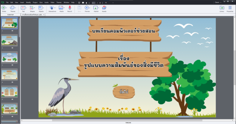236x124 pixels.
Task: Click the current slide number field
Action: [94, 2]
